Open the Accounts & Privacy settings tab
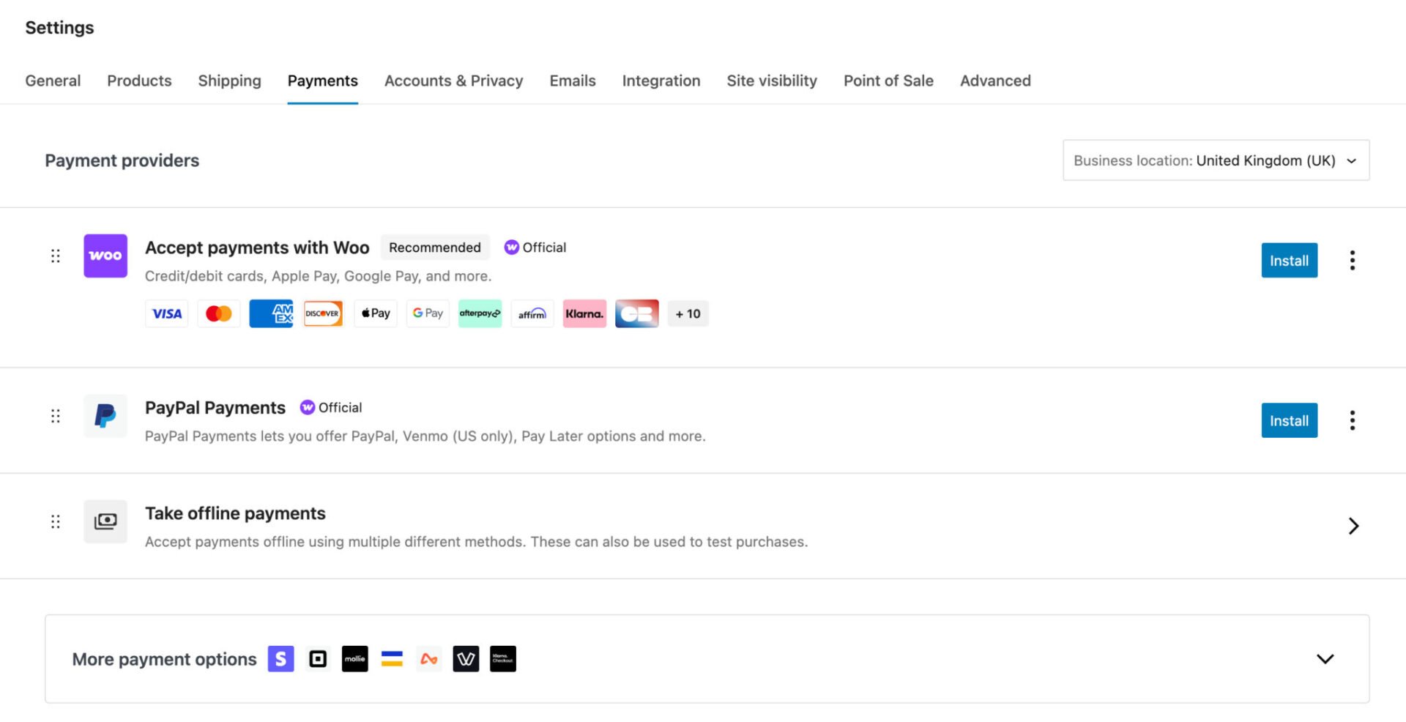The height and width of the screenshot is (722, 1406). pos(453,81)
